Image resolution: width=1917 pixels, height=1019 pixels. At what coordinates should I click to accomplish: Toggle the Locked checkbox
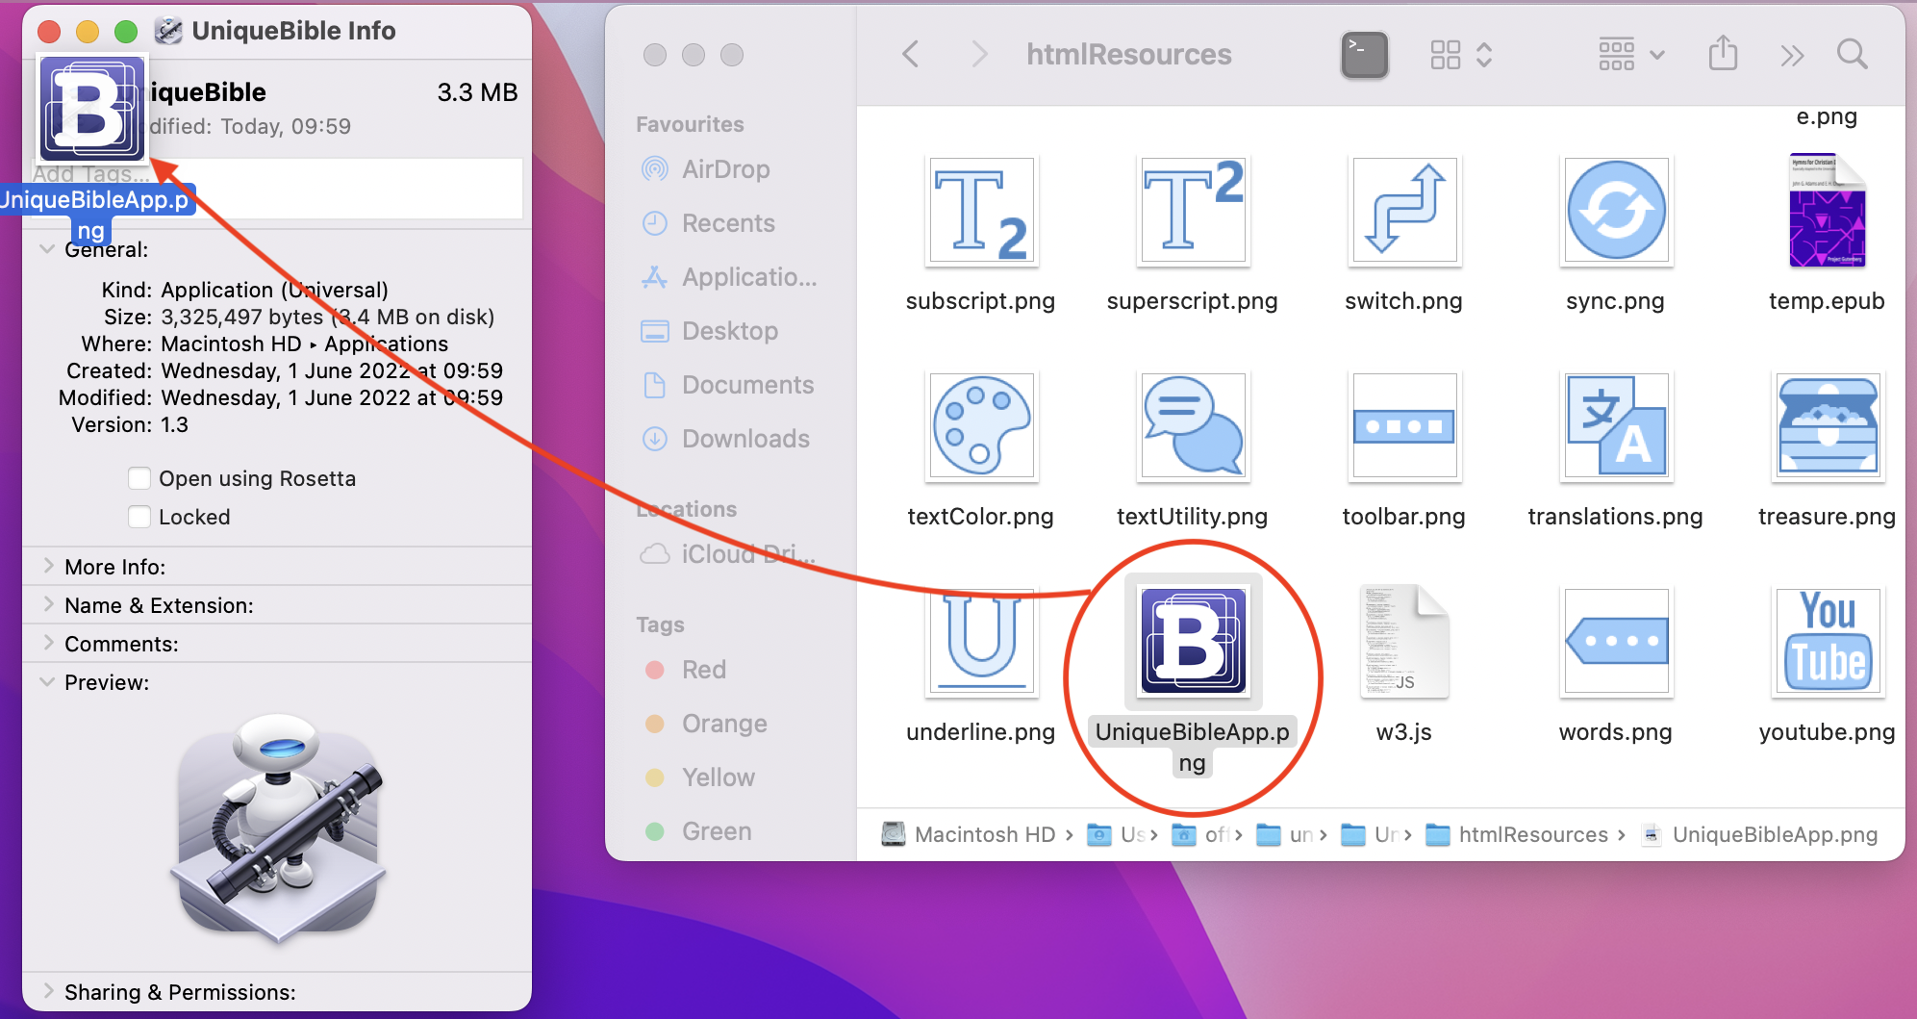(x=139, y=517)
